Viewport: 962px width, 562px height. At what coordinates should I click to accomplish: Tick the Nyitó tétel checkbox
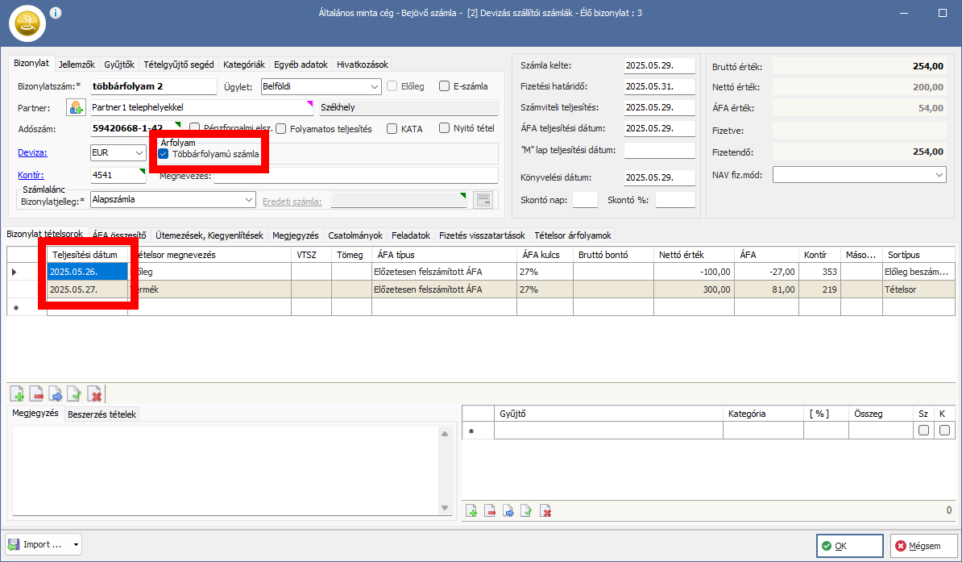coord(444,127)
